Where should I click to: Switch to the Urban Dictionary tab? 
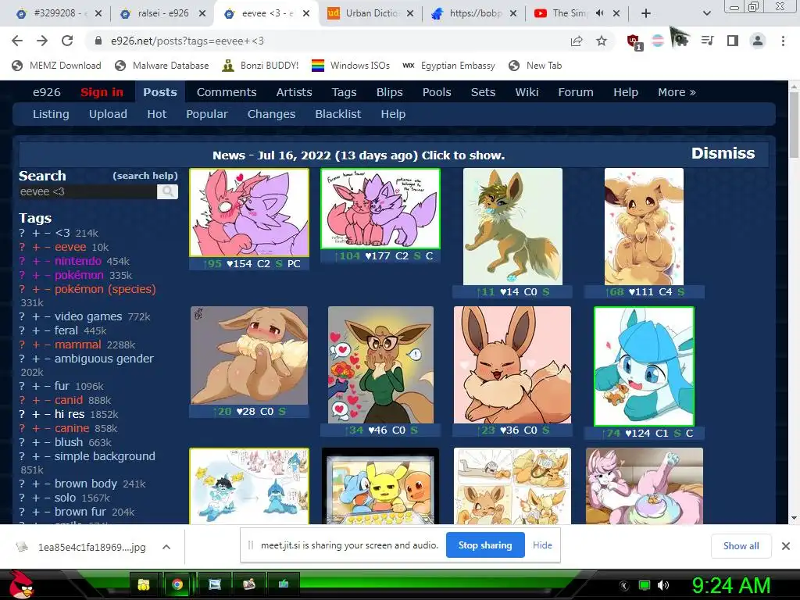(x=371, y=13)
